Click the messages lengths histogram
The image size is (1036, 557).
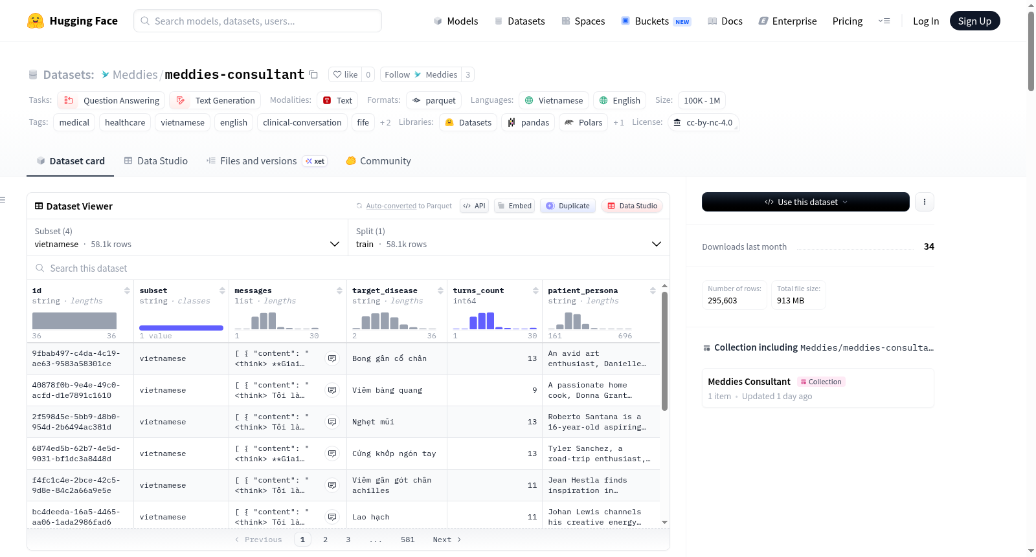coord(276,320)
